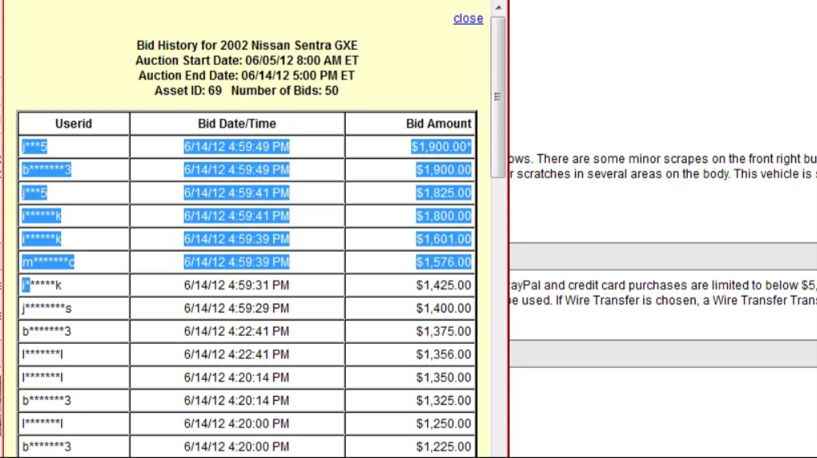Click the Bid History 2002 Nissan Sentra title

click(247, 46)
